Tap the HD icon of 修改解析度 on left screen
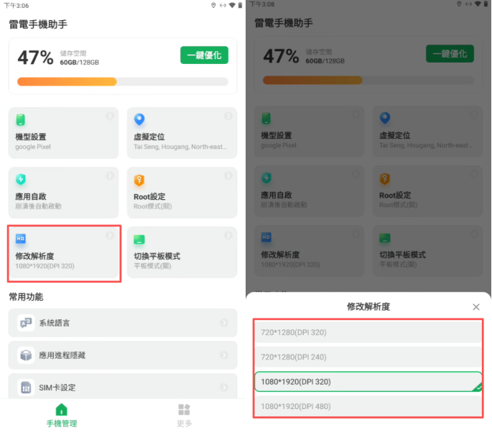Screen dimensions: 492x435 (x=21, y=239)
